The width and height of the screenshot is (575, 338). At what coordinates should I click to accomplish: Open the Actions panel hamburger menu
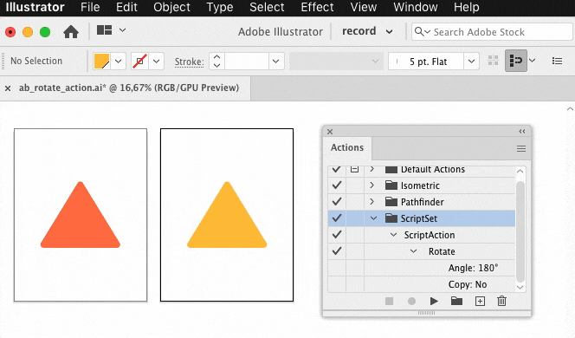click(x=521, y=148)
